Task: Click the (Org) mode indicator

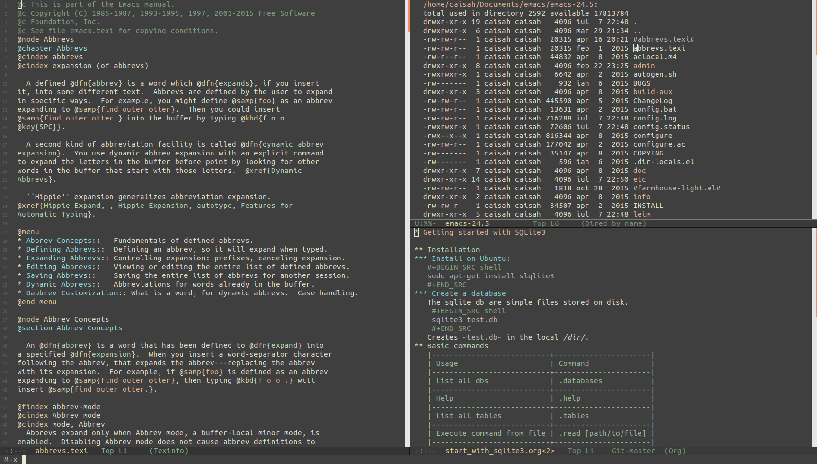Action: tap(675, 451)
